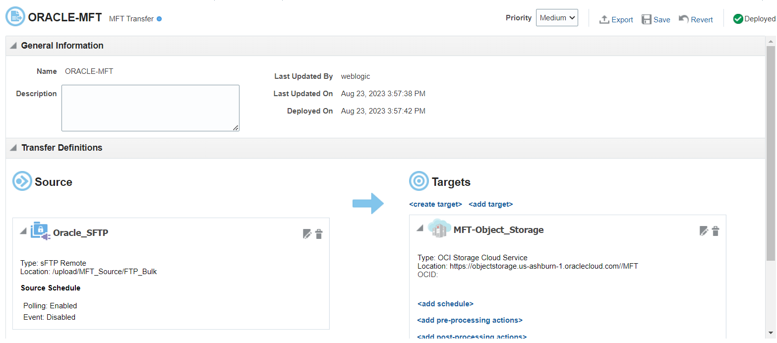Collapse the Oracle_SFTP source panel
The image size is (777, 343).
(23, 231)
